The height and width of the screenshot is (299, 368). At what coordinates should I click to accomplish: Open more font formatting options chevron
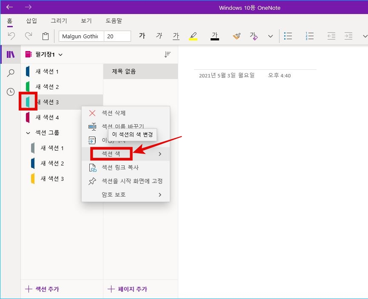click(271, 36)
